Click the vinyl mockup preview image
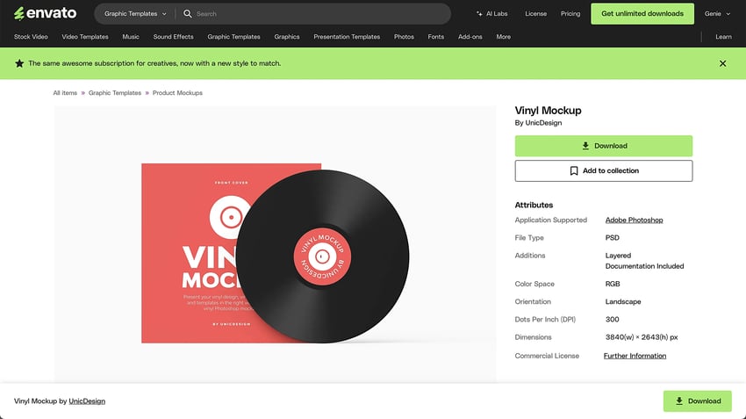 click(275, 244)
